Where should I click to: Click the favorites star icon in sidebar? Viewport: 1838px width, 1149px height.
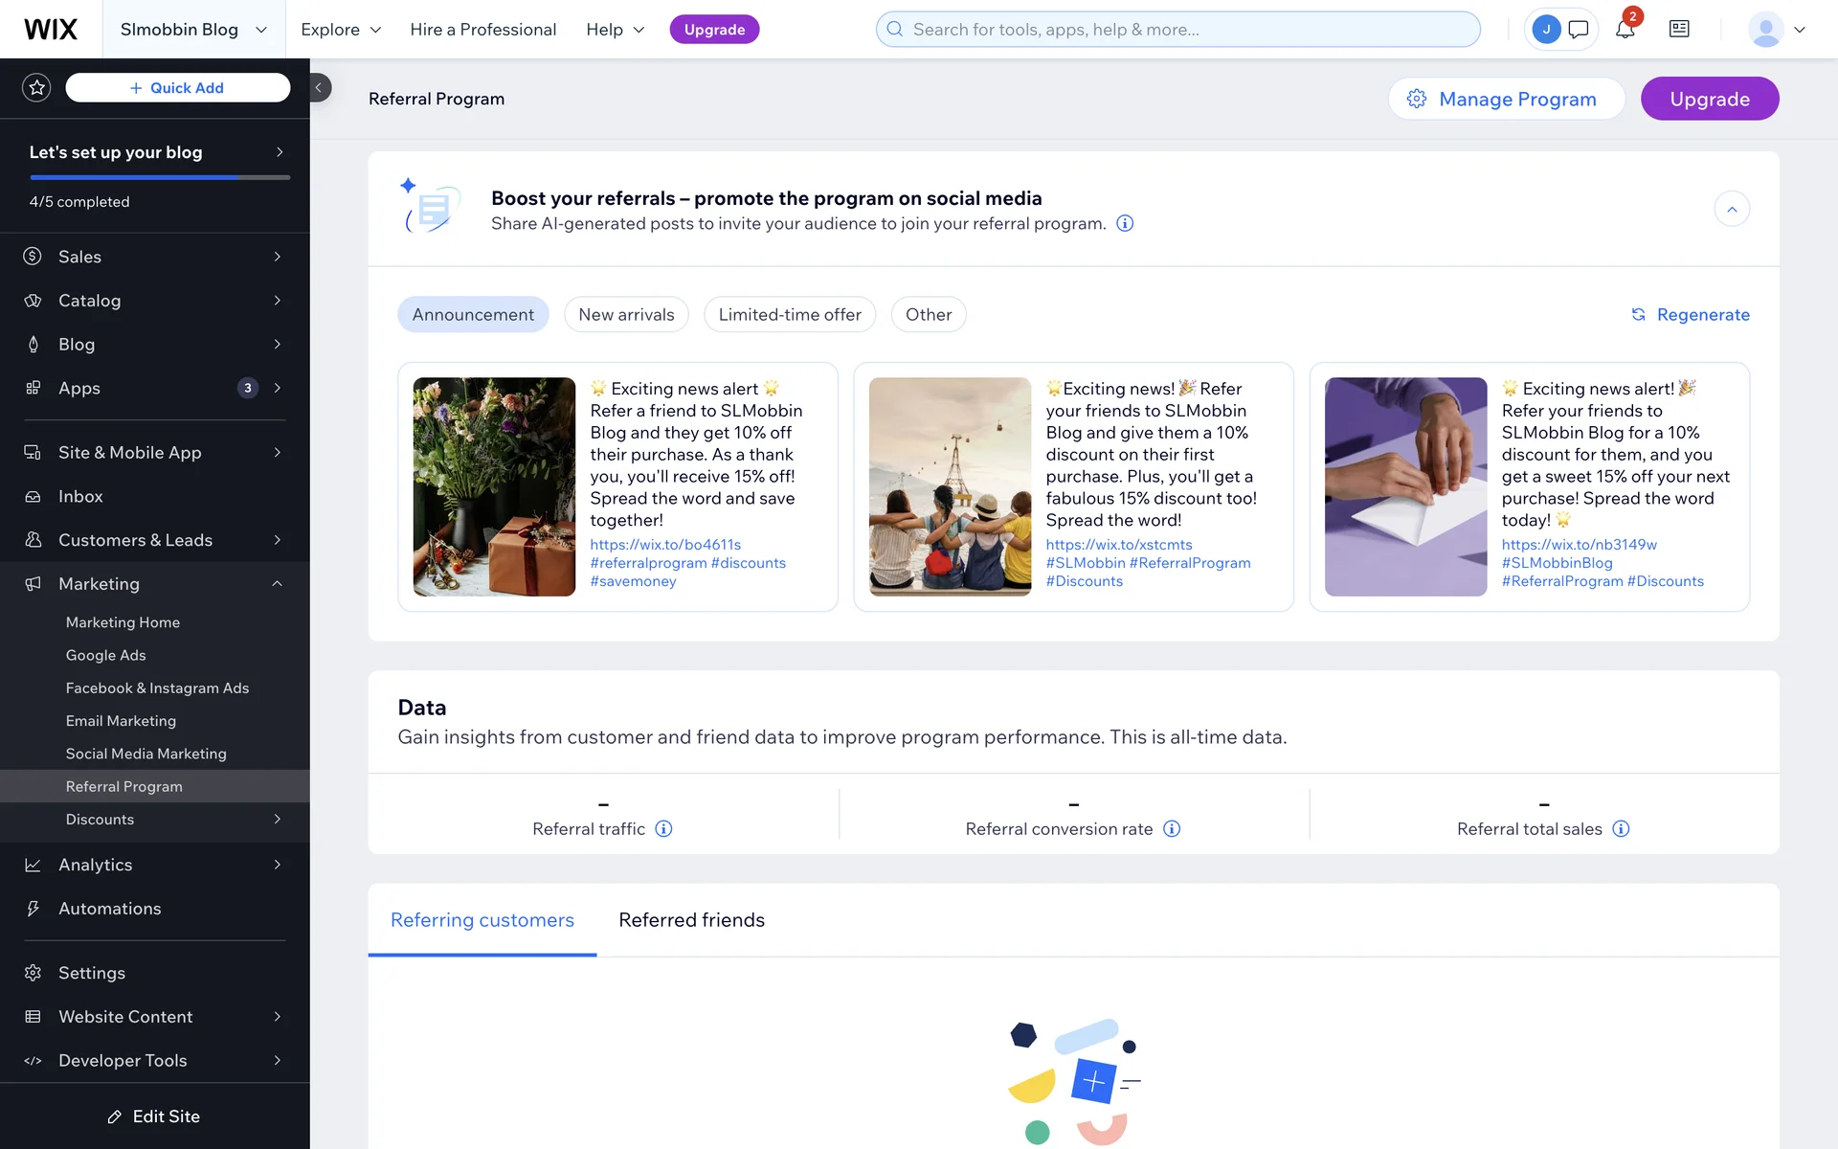[x=36, y=88]
